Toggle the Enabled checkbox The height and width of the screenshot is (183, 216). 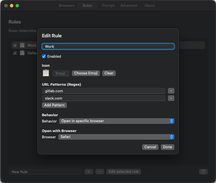(44, 56)
